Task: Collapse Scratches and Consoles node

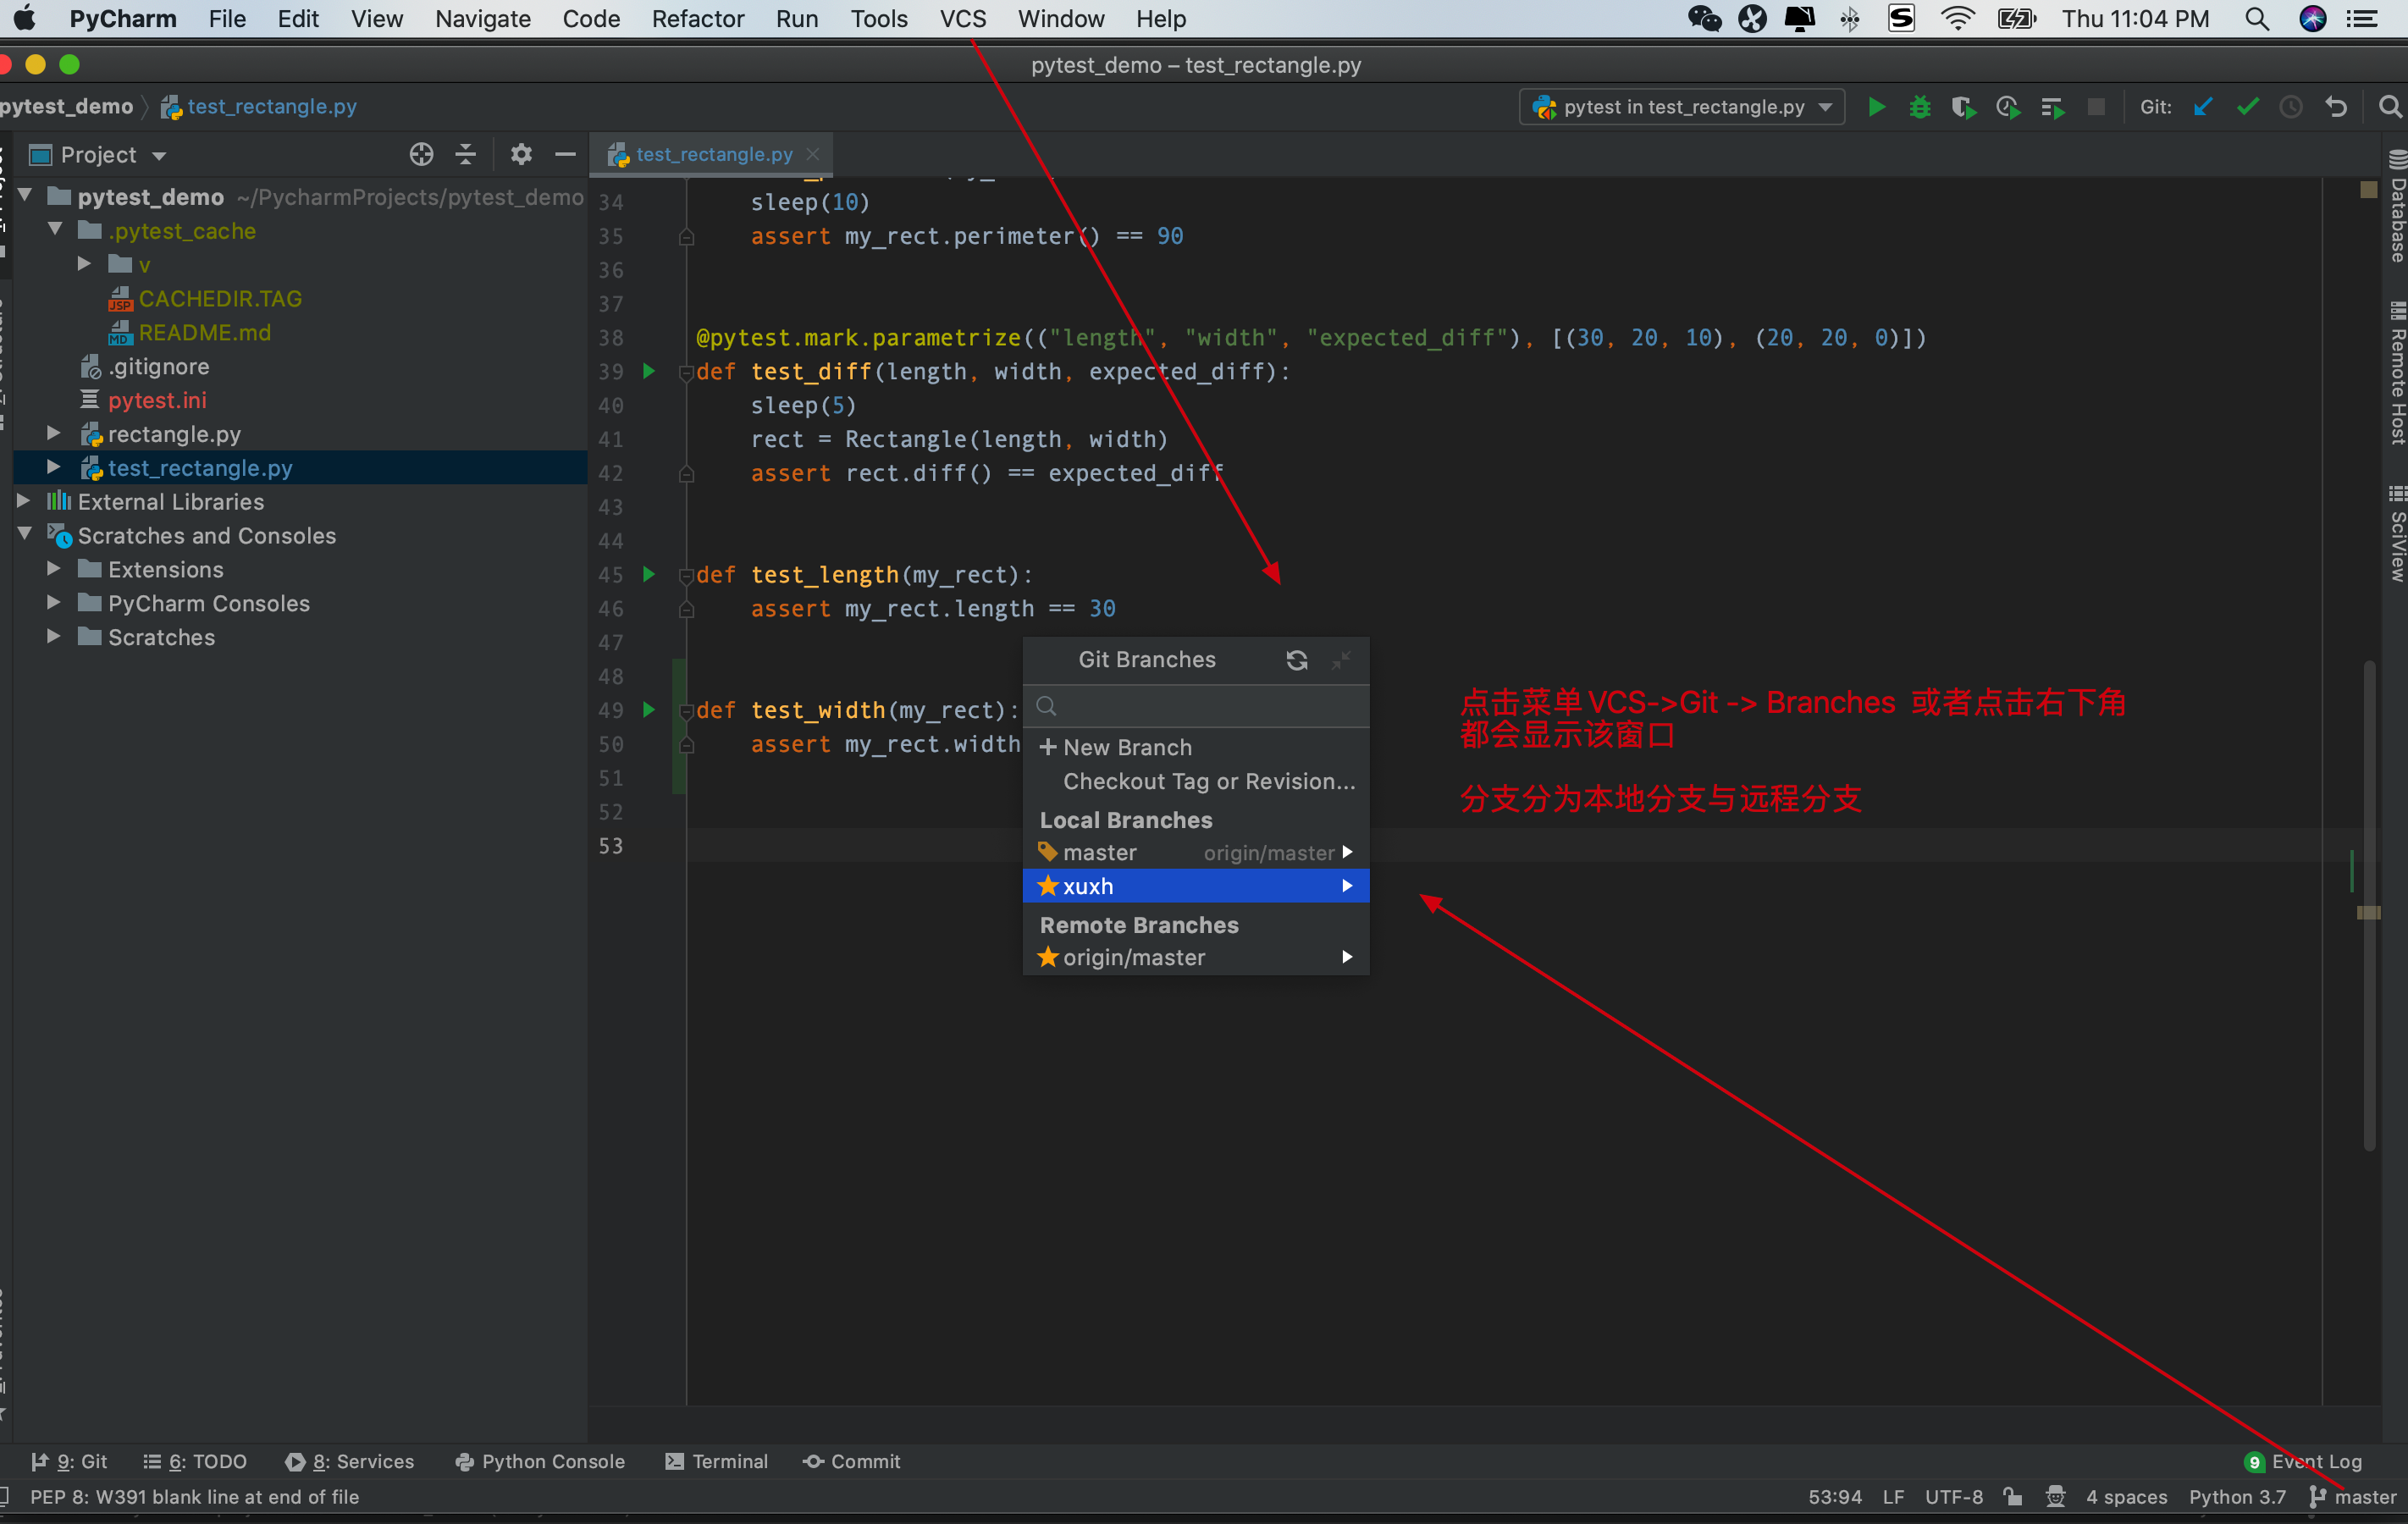Action: click(x=25, y=534)
